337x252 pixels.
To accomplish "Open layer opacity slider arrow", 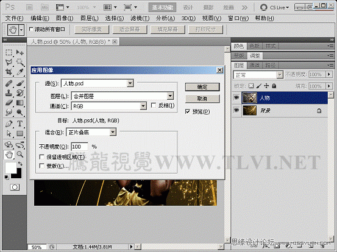I will [329, 74].
